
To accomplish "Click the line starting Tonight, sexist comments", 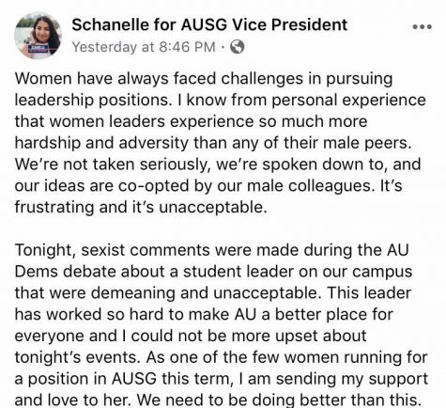I will [212, 250].
